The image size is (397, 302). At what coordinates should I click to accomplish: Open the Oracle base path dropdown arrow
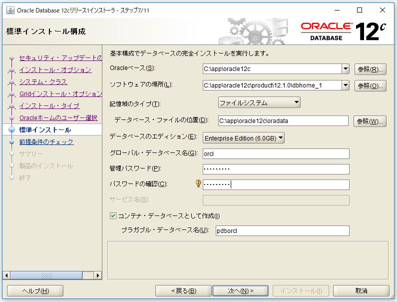pyautogui.click(x=346, y=68)
